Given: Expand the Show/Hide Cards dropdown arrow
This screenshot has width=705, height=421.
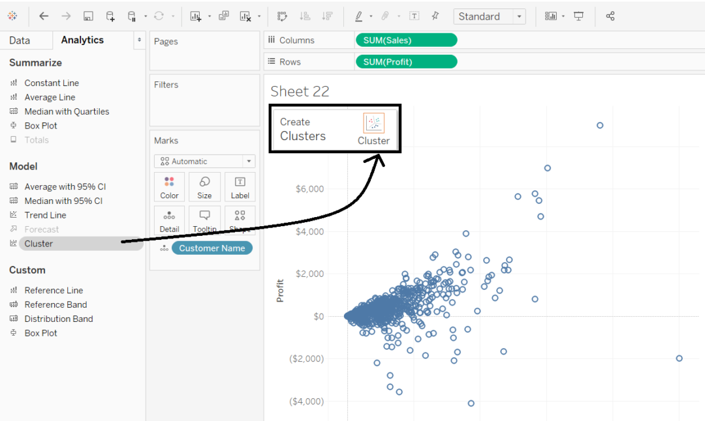Looking at the screenshot, I should pos(562,14).
